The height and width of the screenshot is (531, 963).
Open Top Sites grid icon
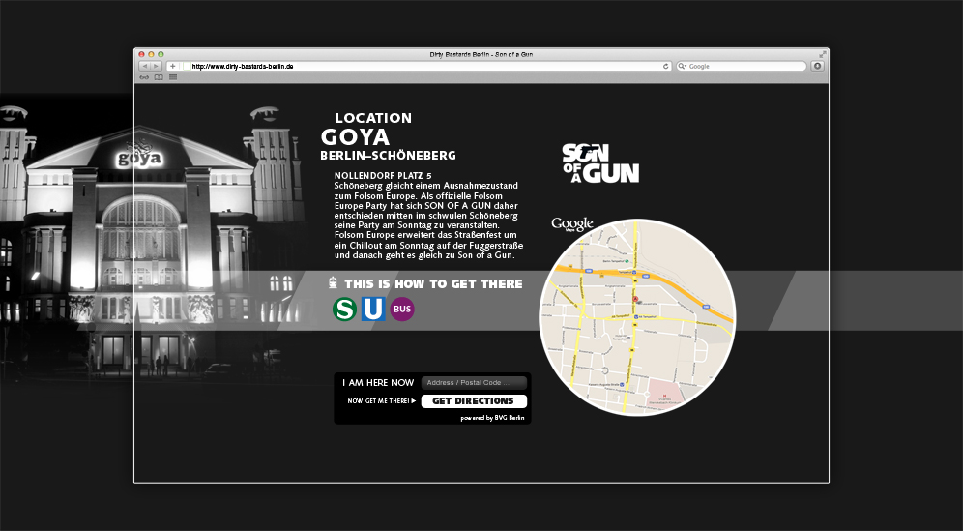click(x=173, y=77)
